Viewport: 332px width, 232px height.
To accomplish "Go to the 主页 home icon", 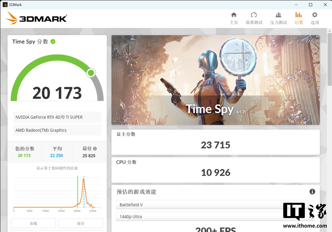I will pyautogui.click(x=234, y=15).
